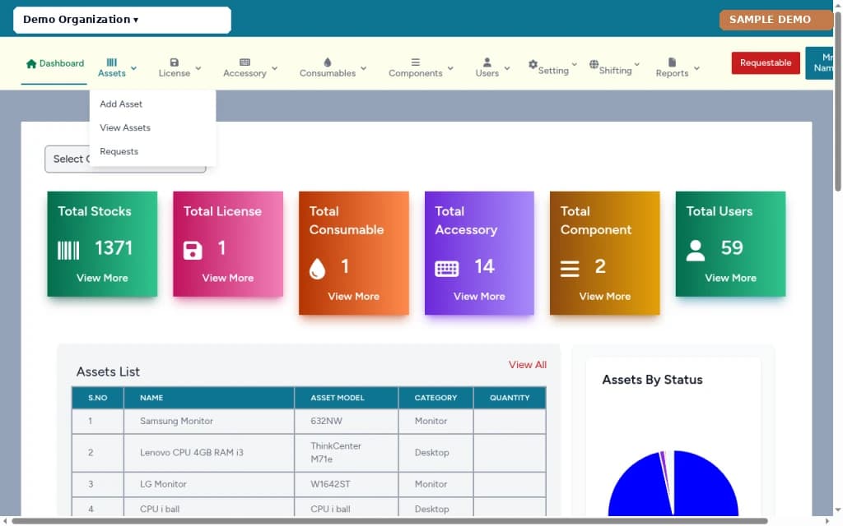The image size is (843, 526).
Task: Click the 1371 Total Stocks count
Action: tap(114, 248)
